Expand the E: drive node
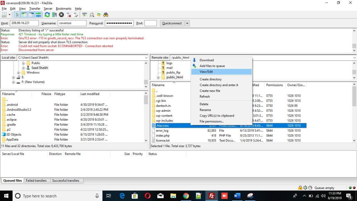This screenshot has height=201, width=357. point(14,77)
